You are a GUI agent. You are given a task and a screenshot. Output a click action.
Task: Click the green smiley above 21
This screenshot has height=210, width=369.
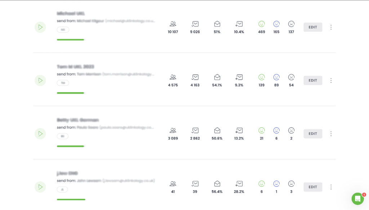(262, 131)
